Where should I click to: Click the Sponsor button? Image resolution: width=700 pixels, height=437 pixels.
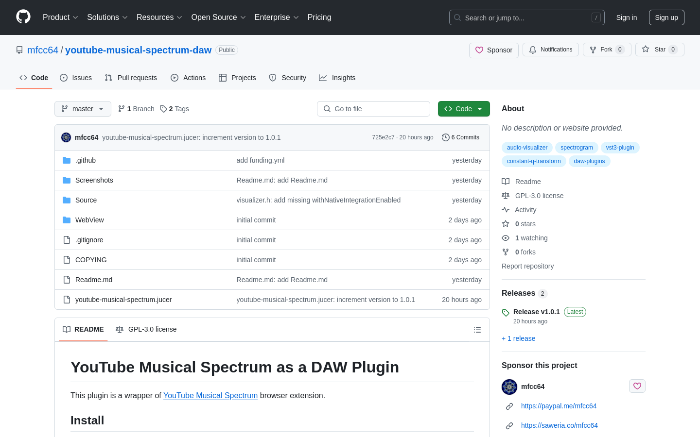pyautogui.click(x=494, y=50)
